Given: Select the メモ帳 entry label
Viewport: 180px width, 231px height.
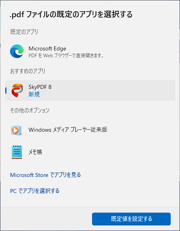Looking at the screenshot, I should coord(35,152).
